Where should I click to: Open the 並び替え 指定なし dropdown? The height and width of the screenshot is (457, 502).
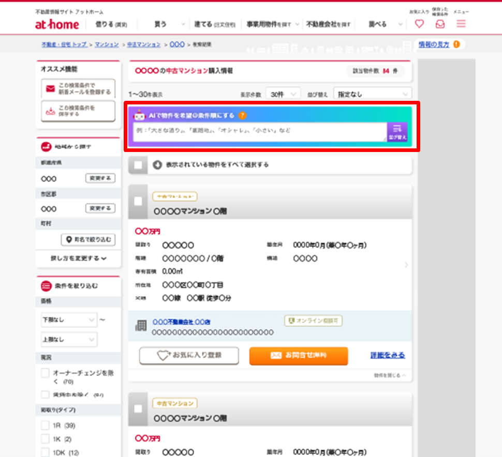click(x=372, y=94)
